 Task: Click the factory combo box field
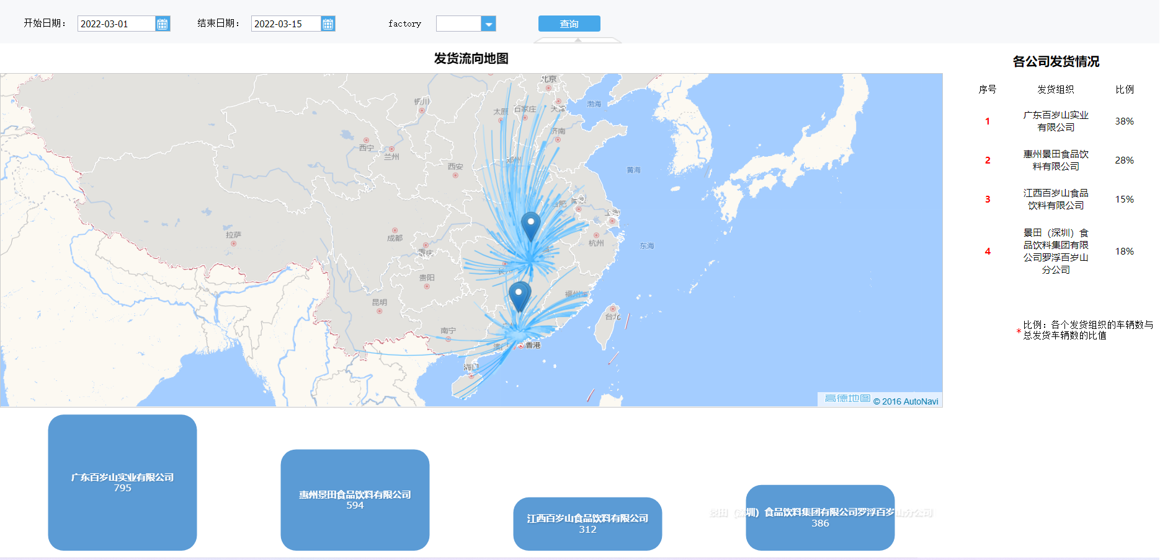point(459,24)
